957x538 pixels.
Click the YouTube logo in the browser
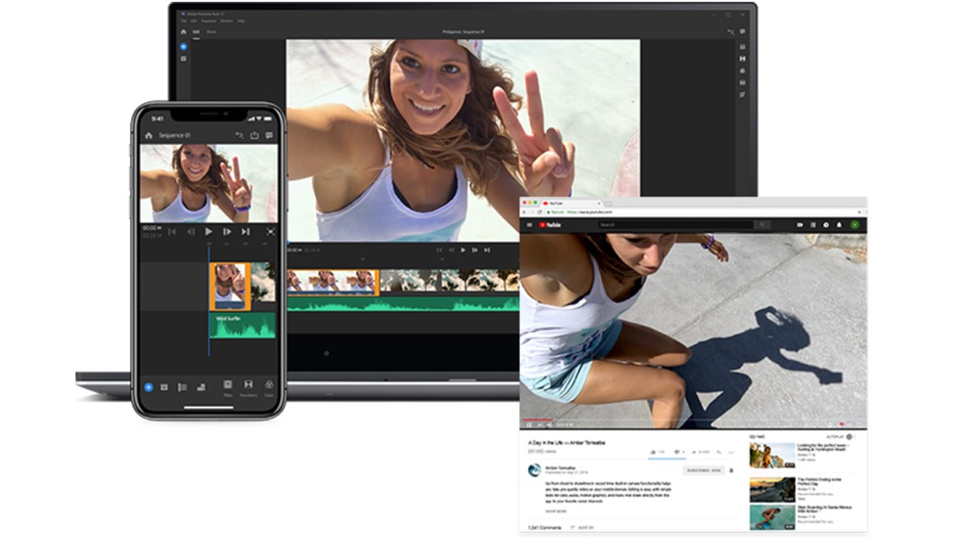pyautogui.click(x=550, y=225)
